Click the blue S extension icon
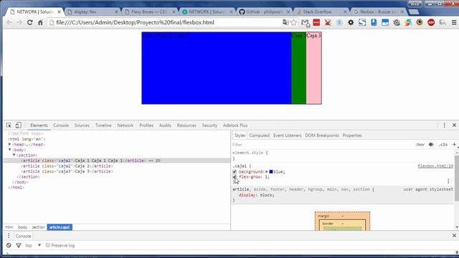Image resolution: width=459 pixels, height=258 pixels. pos(362,22)
